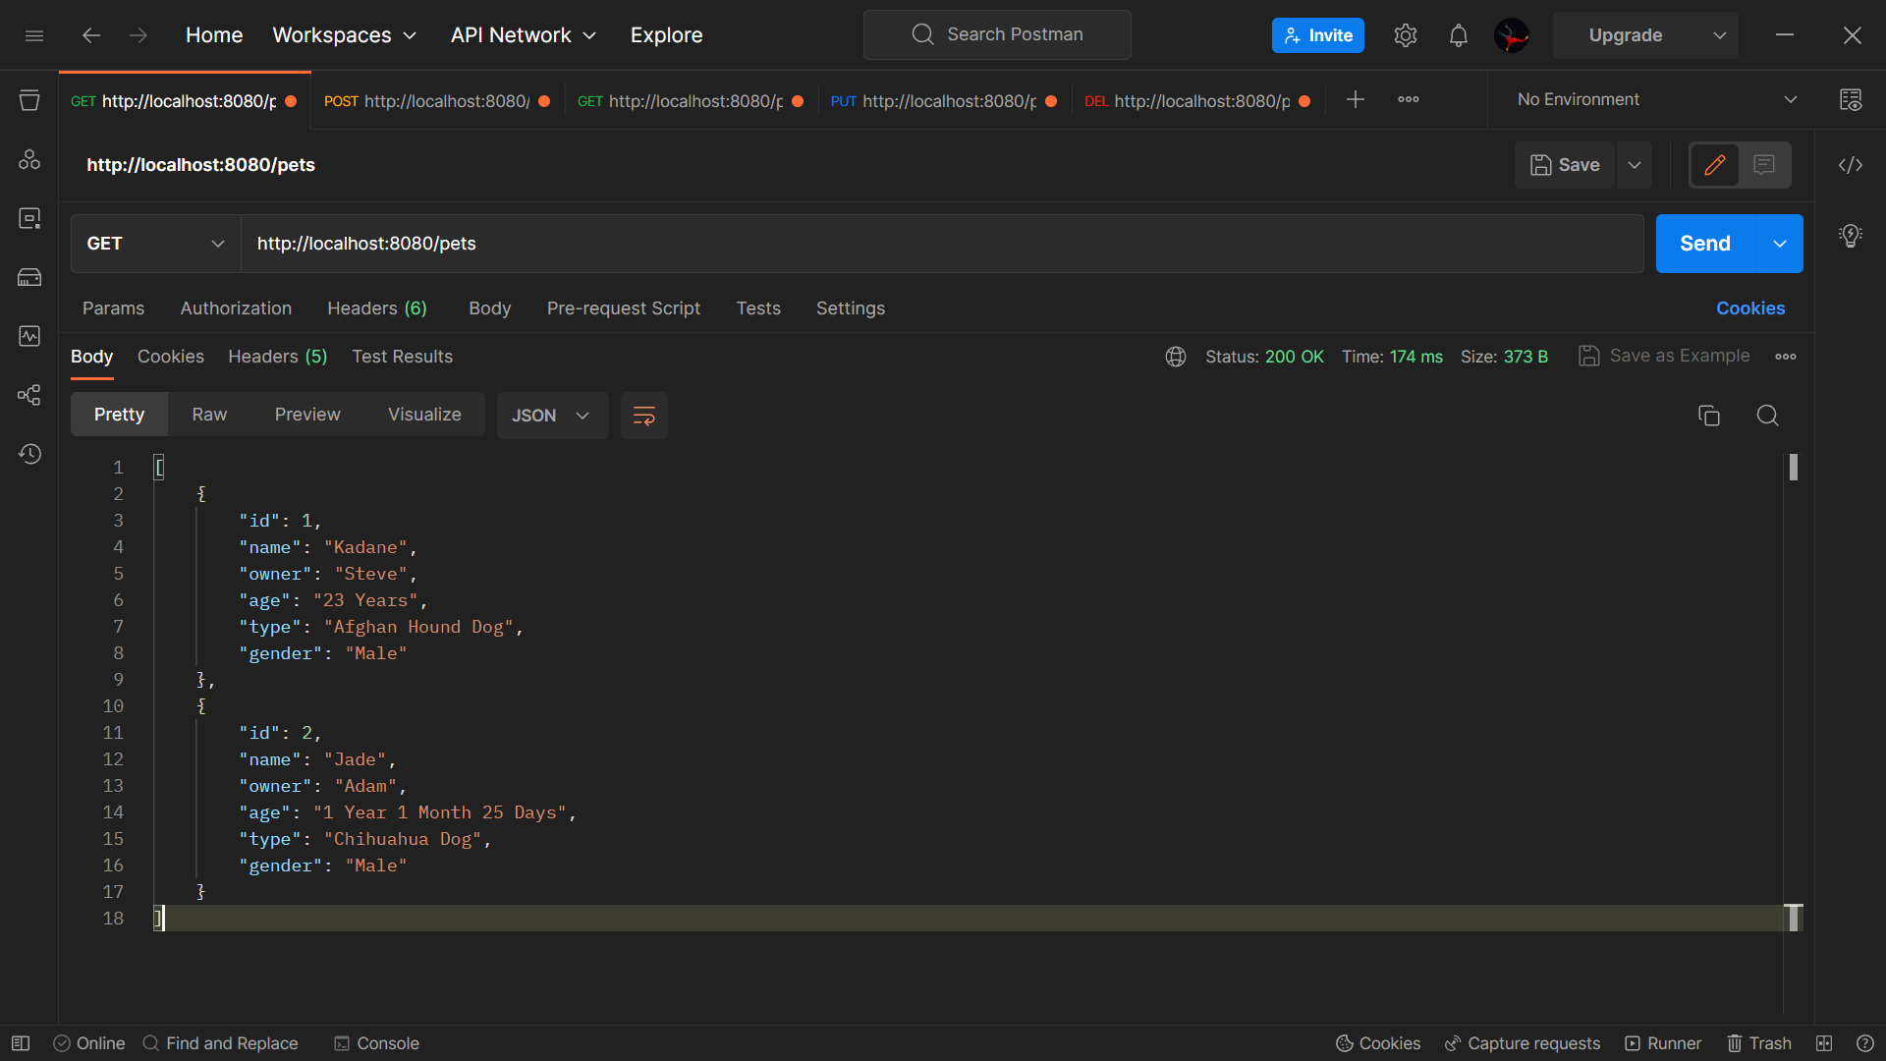
Task: Expand the JSON format dropdown
Action: [x=552, y=416]
